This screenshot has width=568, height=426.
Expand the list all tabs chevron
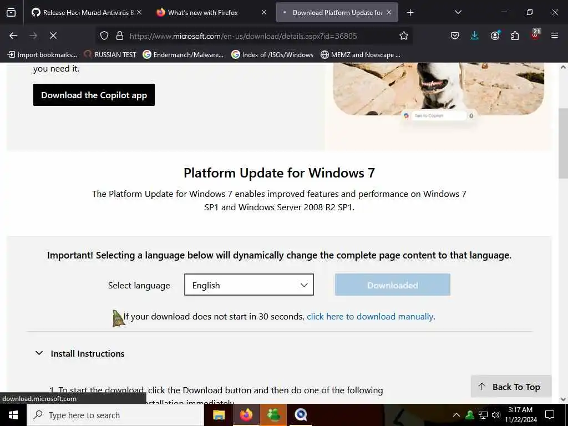click(x=458, y=12)
